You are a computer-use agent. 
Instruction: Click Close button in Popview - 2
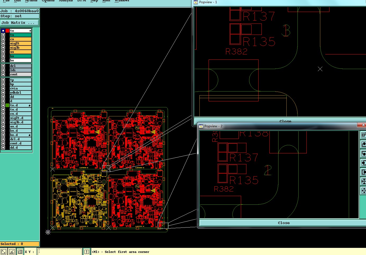(283, 223)
